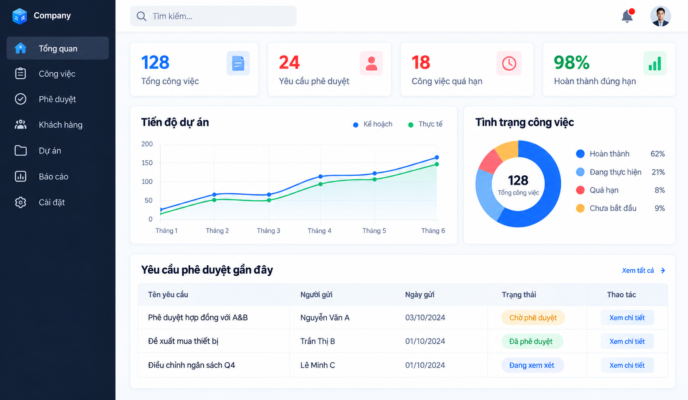
Task: Open the Dự án menu item
Action: [x=58, y=151]
